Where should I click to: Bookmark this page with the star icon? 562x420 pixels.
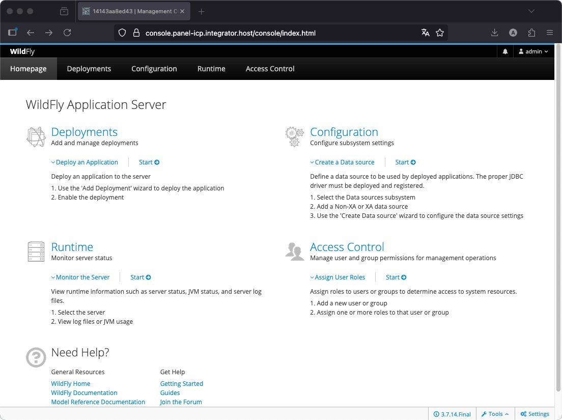(x=440, y=33)
